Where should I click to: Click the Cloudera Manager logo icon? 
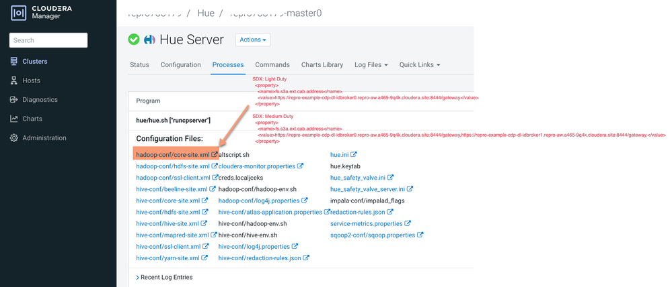pyautogui.click(x=18, y=12)
